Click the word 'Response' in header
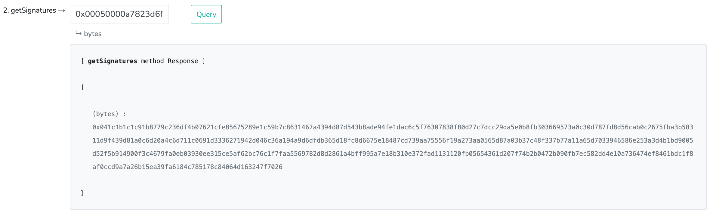Image resolution: width=710 pixels, height=213 pixels. click(x=183, y=61)
